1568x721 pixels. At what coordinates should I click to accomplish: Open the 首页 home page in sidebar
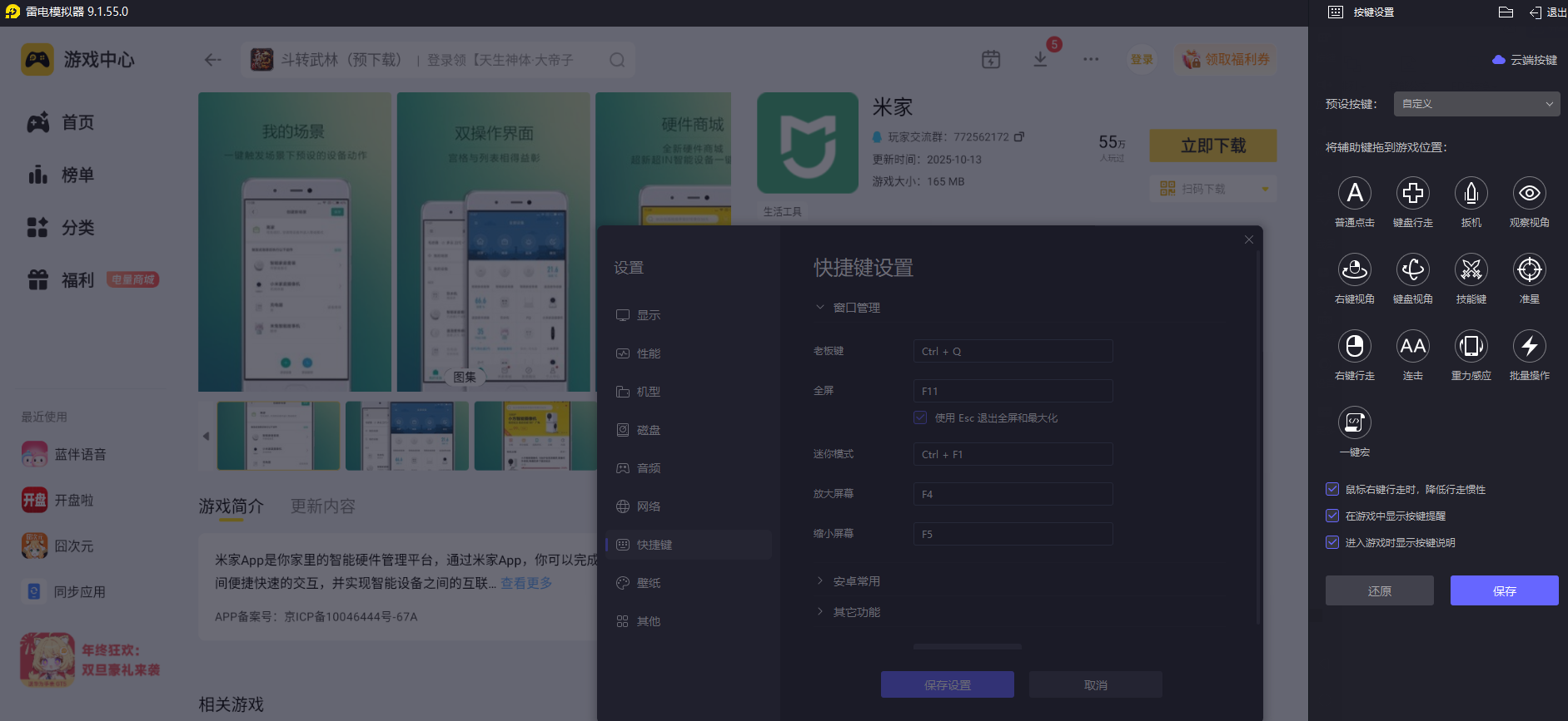[62, 123]
